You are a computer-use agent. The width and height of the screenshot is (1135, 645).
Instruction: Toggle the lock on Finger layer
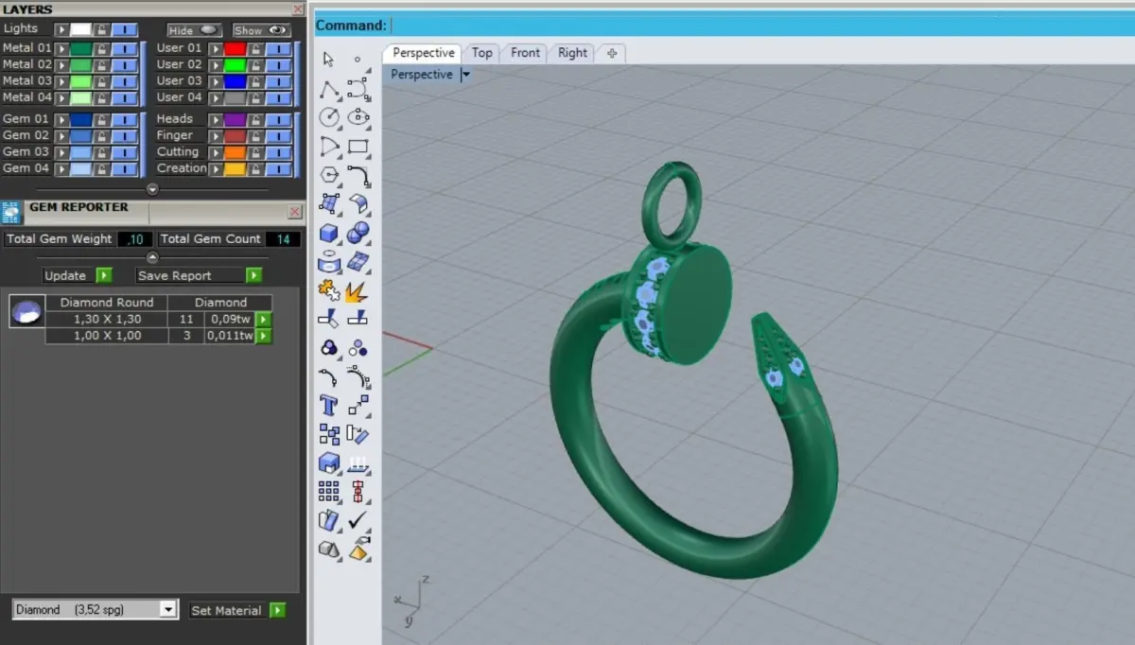coord(256,137)
